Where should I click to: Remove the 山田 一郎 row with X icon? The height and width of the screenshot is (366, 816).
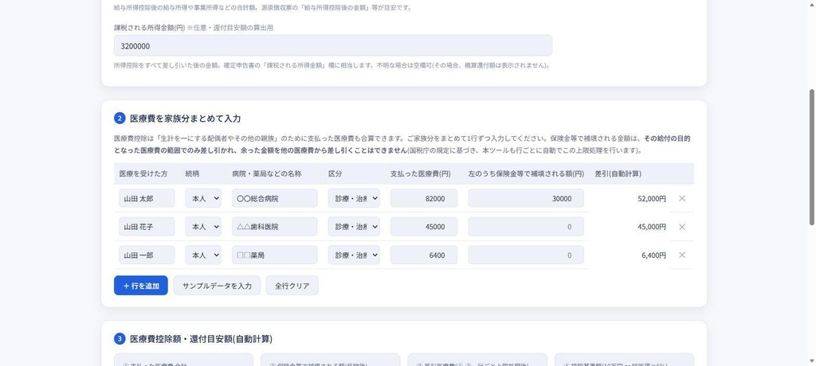point(682,255)
